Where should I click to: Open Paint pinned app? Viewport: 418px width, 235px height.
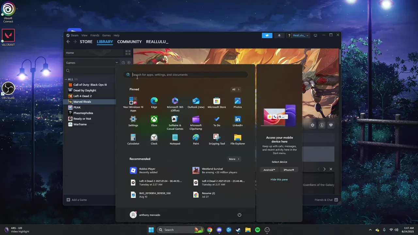coord(196,139)
